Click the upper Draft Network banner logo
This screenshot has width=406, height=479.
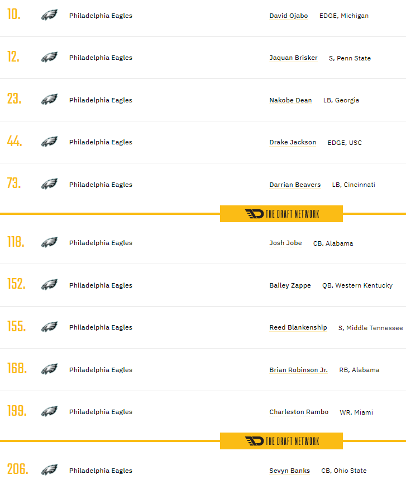coord(281,214)
